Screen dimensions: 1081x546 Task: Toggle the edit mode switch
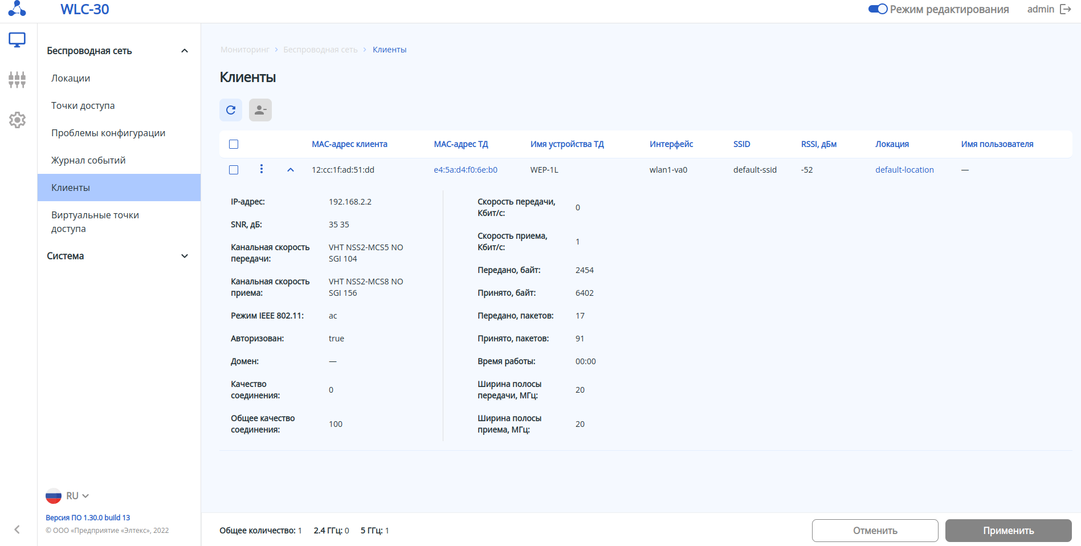click(x=878, y=9)
